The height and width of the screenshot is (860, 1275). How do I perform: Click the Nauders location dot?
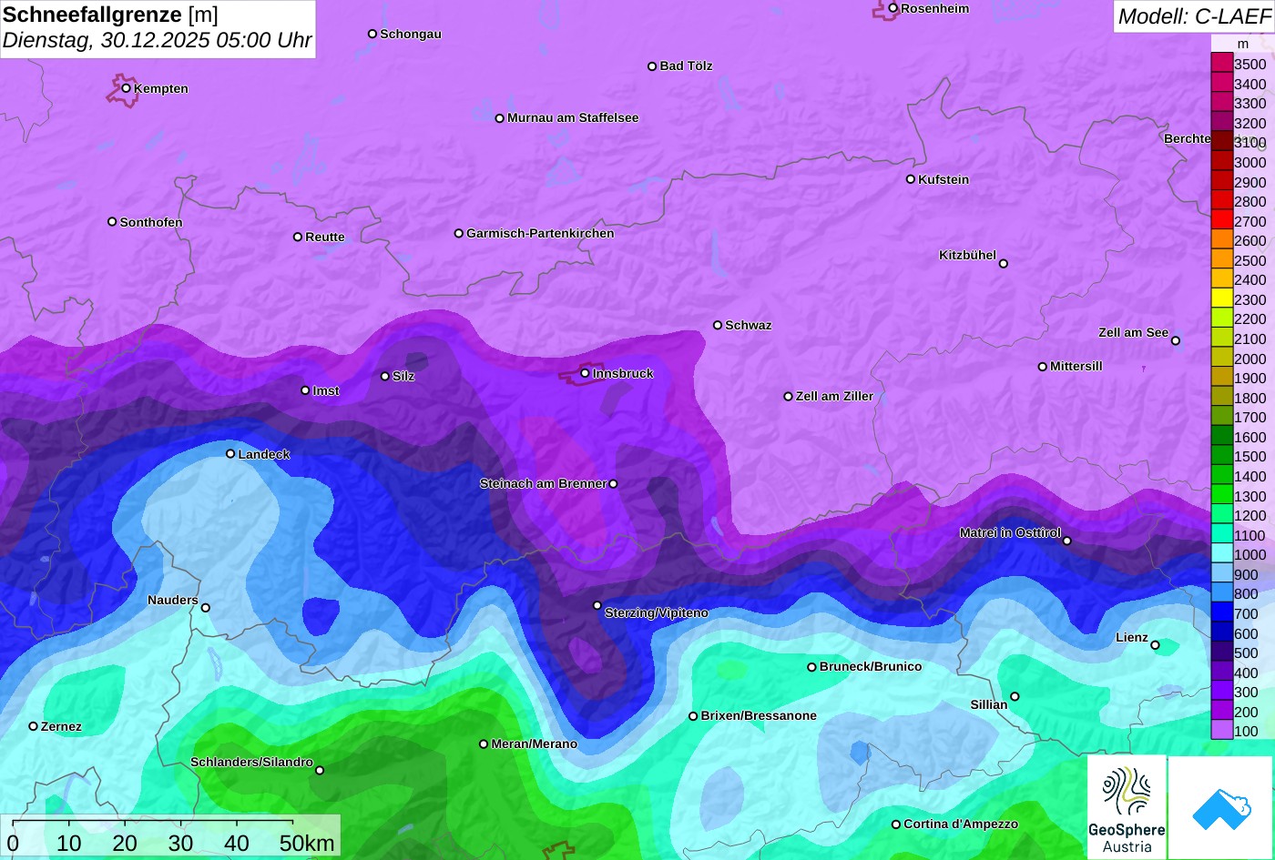[206, 608]
